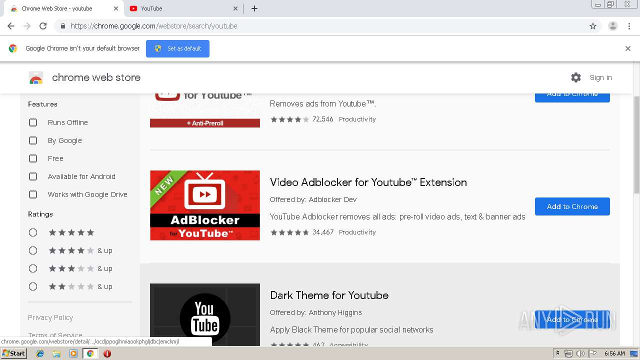Click the taskbar clock showing 6:56 AM
Image resolution: width=640 pixels, height=360 pixels.
[614, 353]
